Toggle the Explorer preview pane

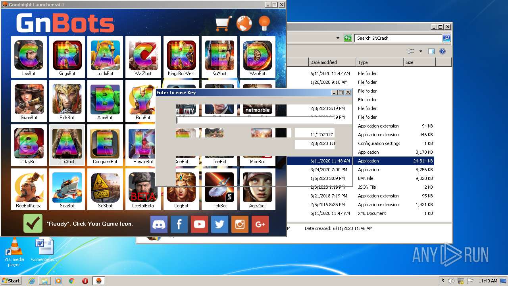(431, 51)
